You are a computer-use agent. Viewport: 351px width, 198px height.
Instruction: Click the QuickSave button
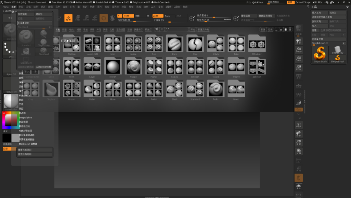258,2
